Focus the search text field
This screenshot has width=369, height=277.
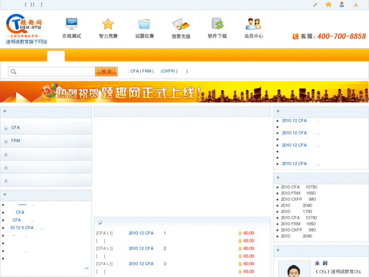coord(52,72)
